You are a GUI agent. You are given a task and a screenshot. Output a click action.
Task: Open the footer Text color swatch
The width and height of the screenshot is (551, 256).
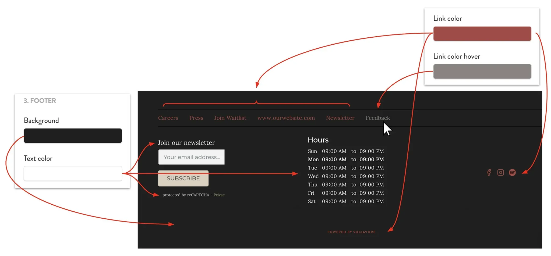coord(73,173)
